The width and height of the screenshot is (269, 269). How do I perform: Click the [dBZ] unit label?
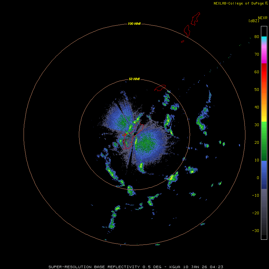pyautogui.click(x=254, y=21)
